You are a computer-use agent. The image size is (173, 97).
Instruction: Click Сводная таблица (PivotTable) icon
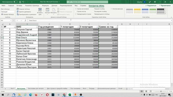18,9
